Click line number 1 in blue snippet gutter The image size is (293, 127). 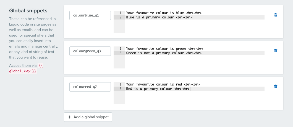[120, 13]
